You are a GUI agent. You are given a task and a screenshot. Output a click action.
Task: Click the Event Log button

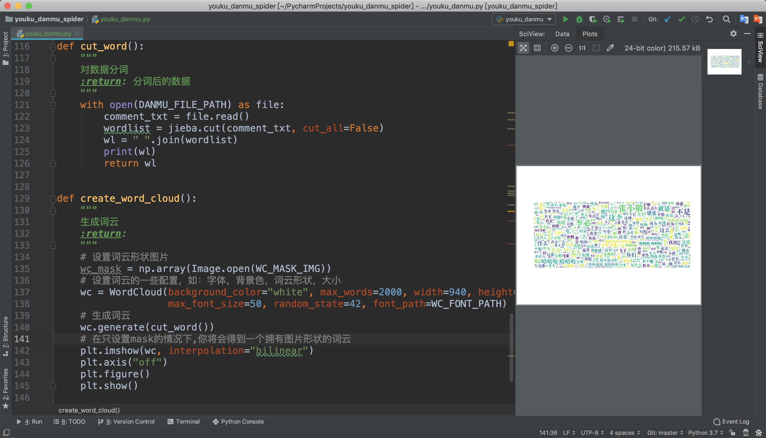click(732, 422)
